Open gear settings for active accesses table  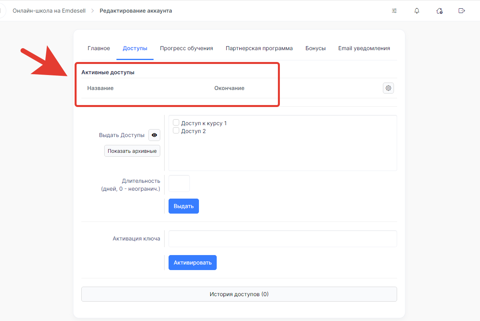[x=388, y=88]
